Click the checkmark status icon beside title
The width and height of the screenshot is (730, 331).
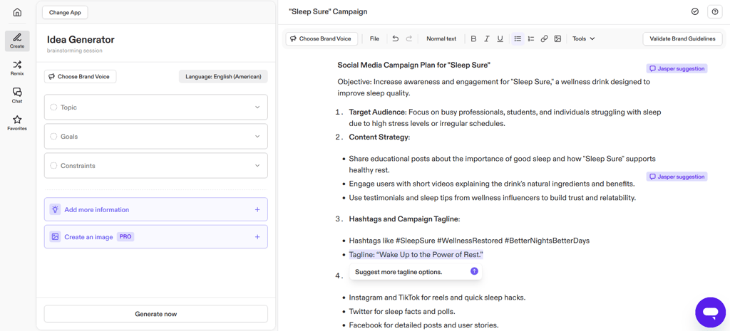tap(695, 11)
